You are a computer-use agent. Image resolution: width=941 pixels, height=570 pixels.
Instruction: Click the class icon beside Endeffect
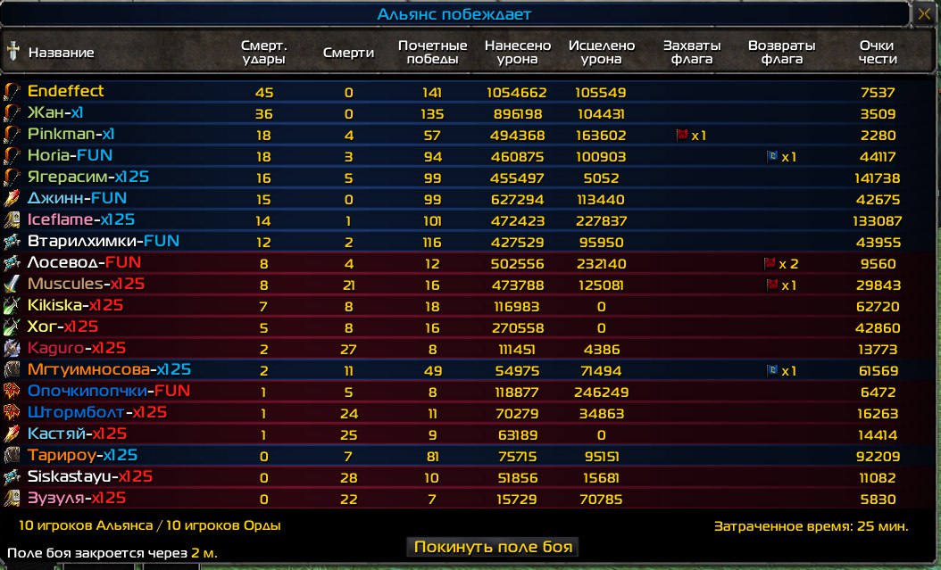12,91
